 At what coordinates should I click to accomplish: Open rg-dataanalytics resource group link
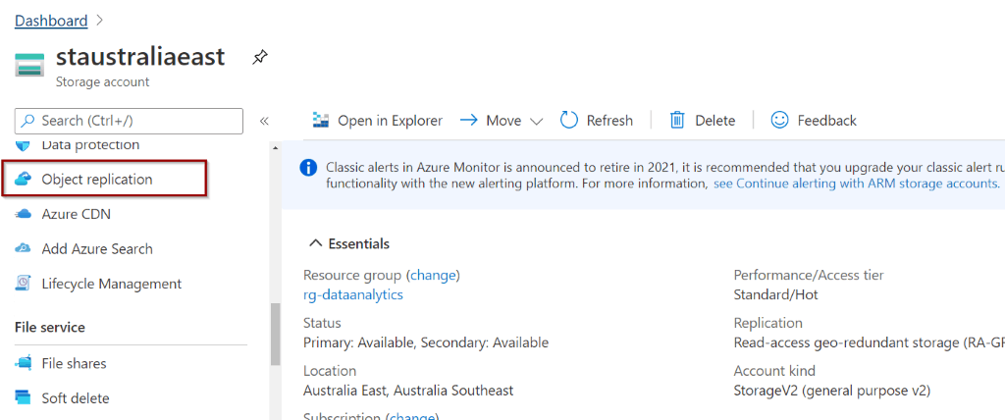pyautogui.click(x=353, y=295)
